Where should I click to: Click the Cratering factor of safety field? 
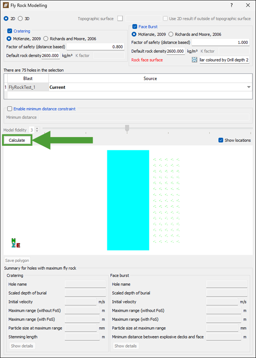[x=95, y=46]
